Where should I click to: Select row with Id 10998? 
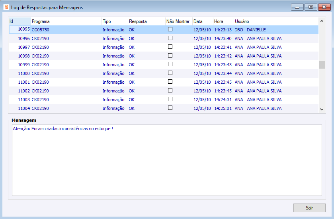click(x=164, y=56)
